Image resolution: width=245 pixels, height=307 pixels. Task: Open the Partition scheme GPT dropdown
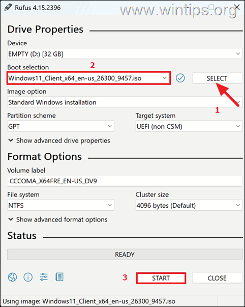coord(60,126)
